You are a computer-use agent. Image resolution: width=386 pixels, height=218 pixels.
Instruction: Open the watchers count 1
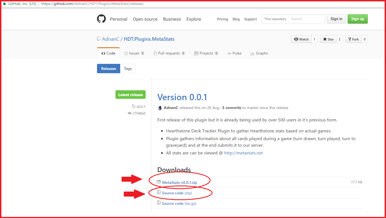click(x=314, y=39)
